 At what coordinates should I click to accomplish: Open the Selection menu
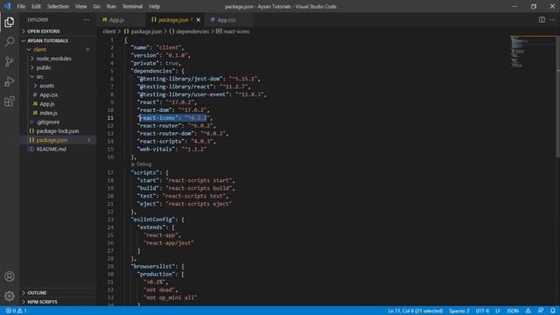click(58, 6)
